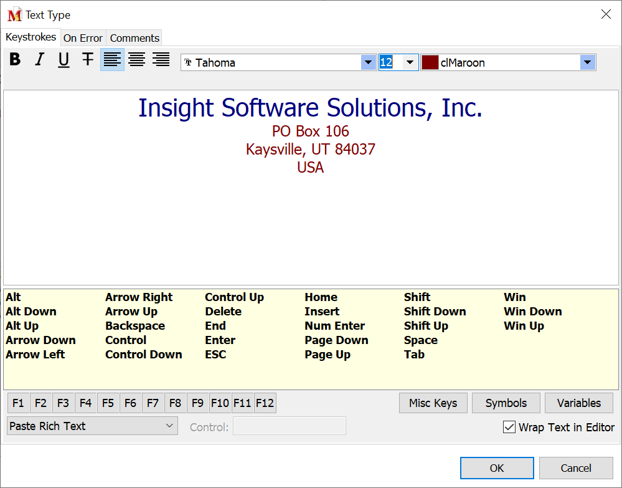Select center alignment icon

pos(136,60)
